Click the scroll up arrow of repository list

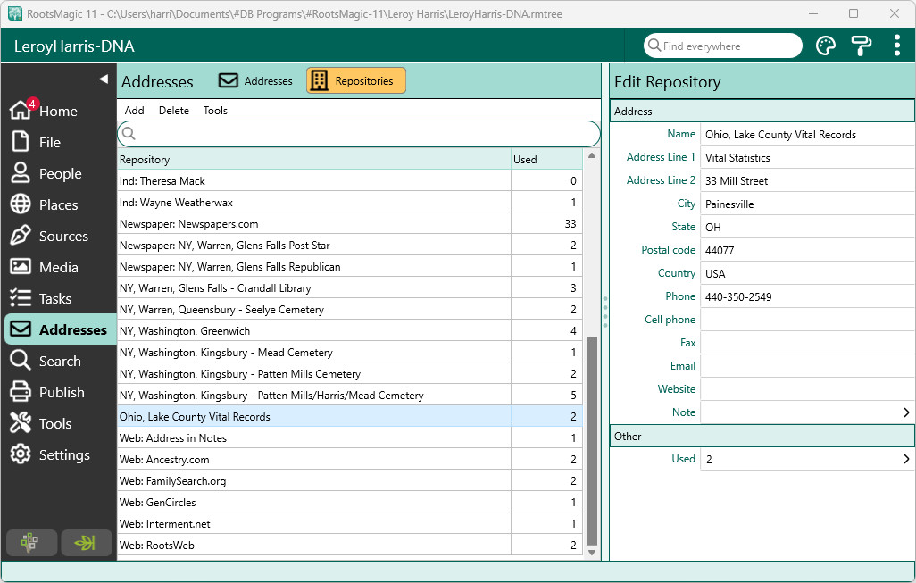592,156
